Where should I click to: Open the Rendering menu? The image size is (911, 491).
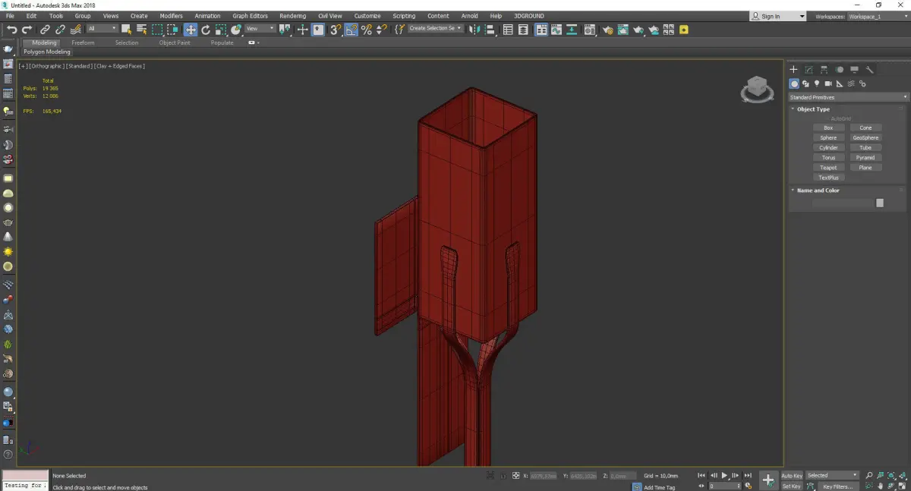[292, 16]
